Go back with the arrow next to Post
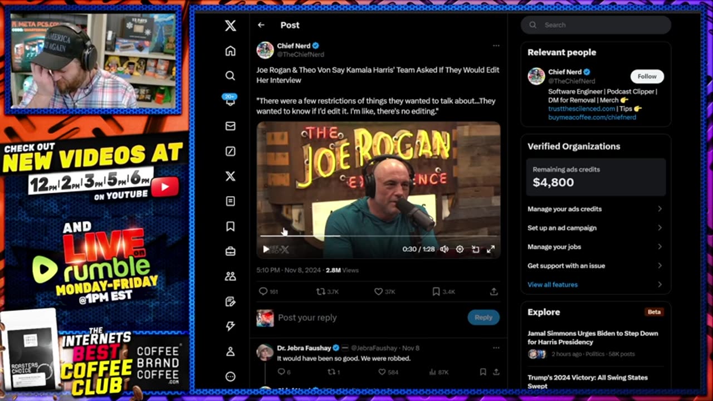Viewport: 713px width, 401px height. click(261, 25)
